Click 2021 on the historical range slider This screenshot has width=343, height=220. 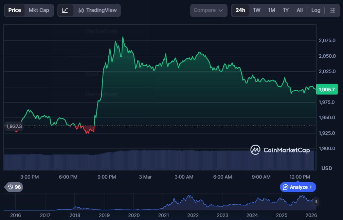click(163, 215)
